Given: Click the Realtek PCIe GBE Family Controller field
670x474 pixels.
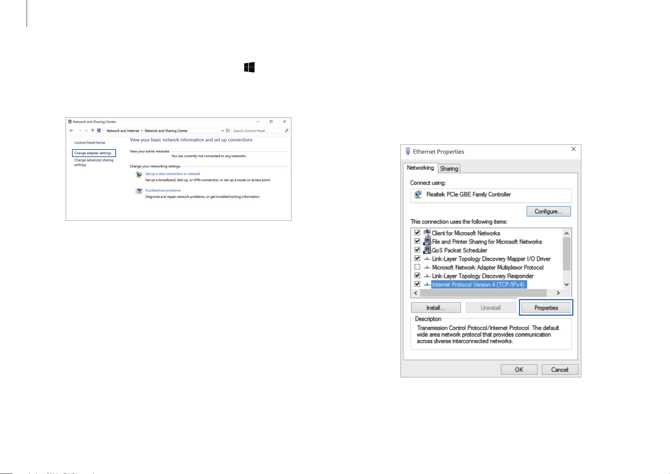Looking at the screenshot, I should [x=491, y=196].
